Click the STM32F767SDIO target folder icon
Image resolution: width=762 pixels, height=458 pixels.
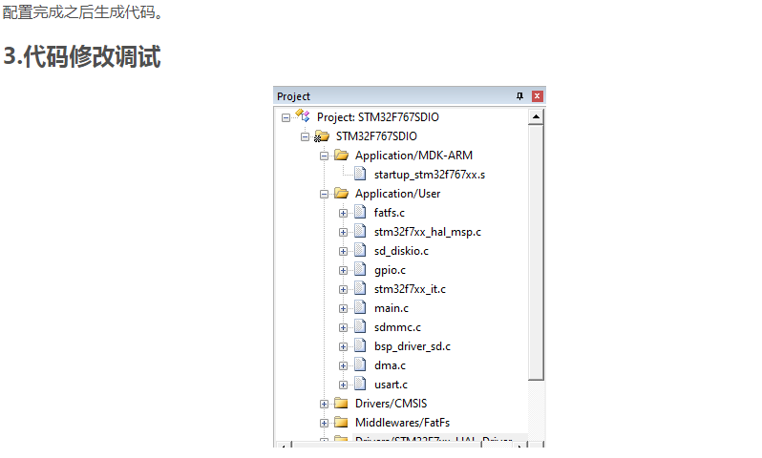click(322, 136)
